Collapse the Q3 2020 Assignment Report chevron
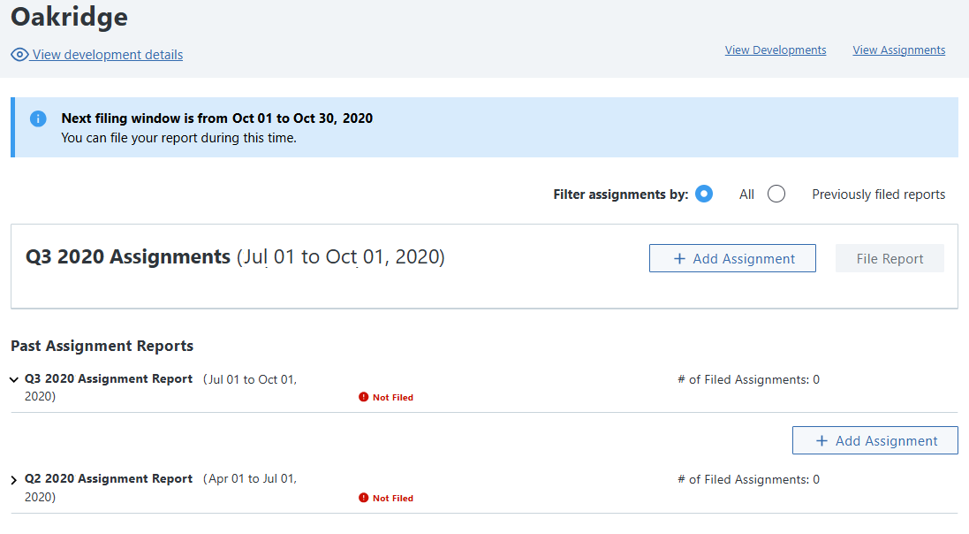Screen dimensions: 969x534 pos(14,380)
